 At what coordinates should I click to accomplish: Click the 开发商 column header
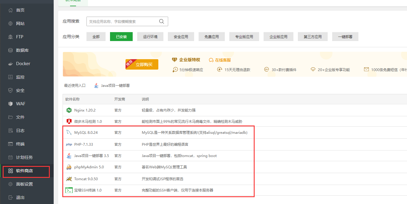[x=120, y=99]
